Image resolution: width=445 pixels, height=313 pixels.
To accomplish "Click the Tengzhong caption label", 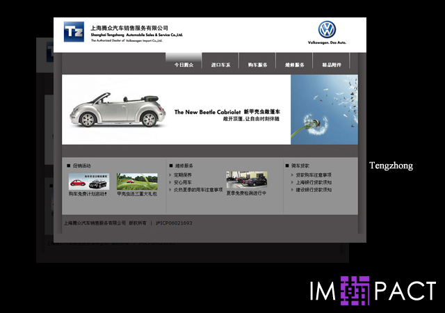I will click(x=391, y=166).
